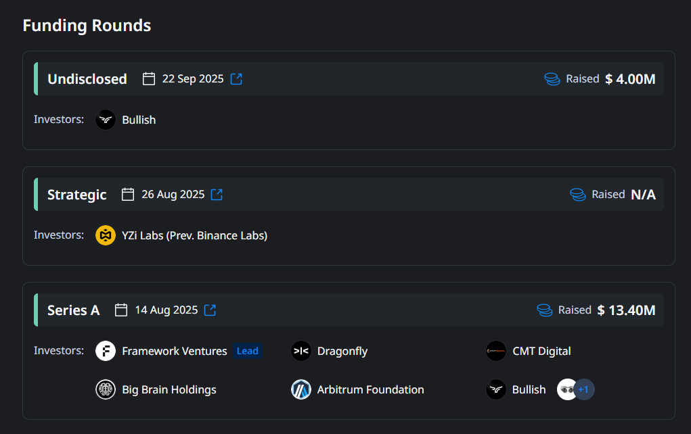This screenshot has width=691, height=434.
Task: Click Big Brain Holdings logo
Action: tap(106, 389)
